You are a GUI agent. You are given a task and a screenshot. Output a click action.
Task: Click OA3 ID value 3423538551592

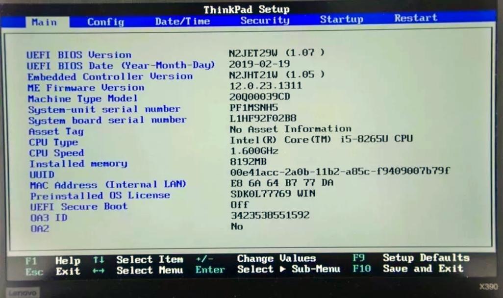click(270, 215)
